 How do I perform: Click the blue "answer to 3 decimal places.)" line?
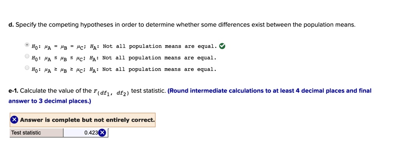[50, 101]
